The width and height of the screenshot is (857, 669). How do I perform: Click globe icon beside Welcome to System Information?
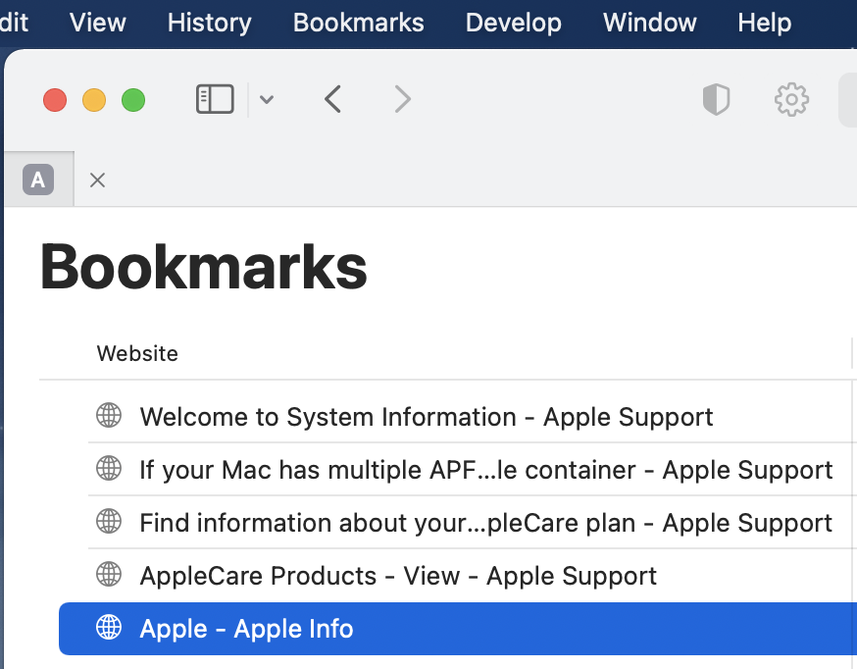(x=109, y=415)
